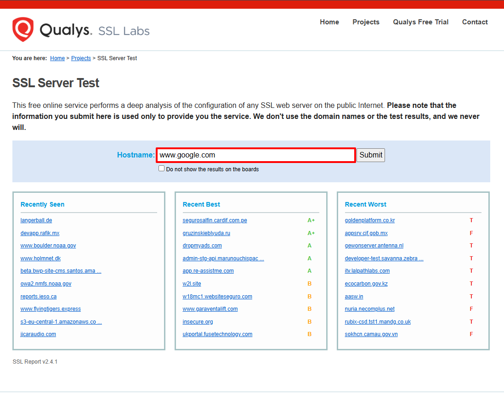
Task: Open developer-test.savanna.zebra report
Action: (384, 258)
